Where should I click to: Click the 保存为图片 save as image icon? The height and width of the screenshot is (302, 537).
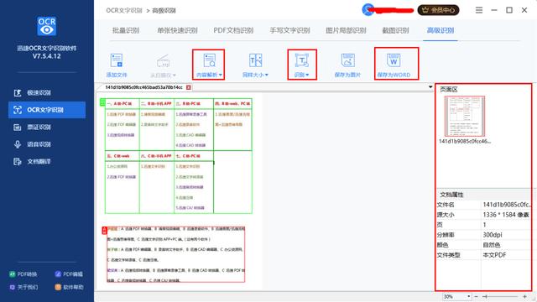coord(347,60)
